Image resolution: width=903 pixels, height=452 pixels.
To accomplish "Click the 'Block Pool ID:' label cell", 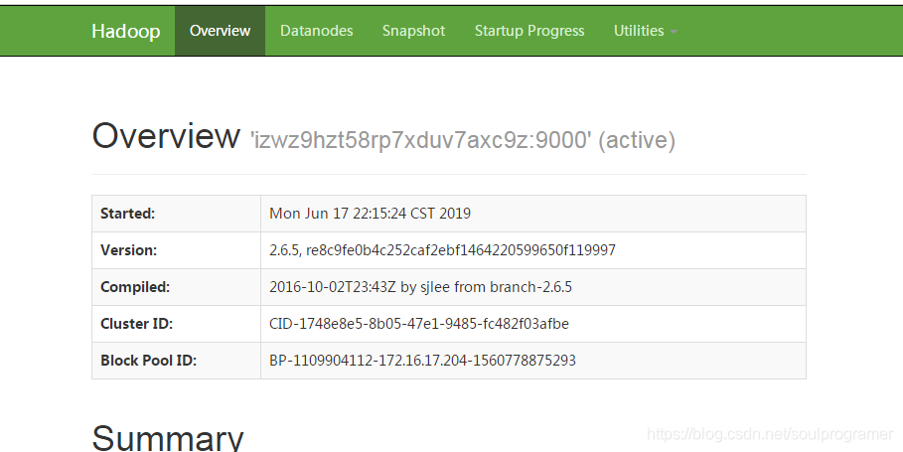I will (x=176, y=361).
